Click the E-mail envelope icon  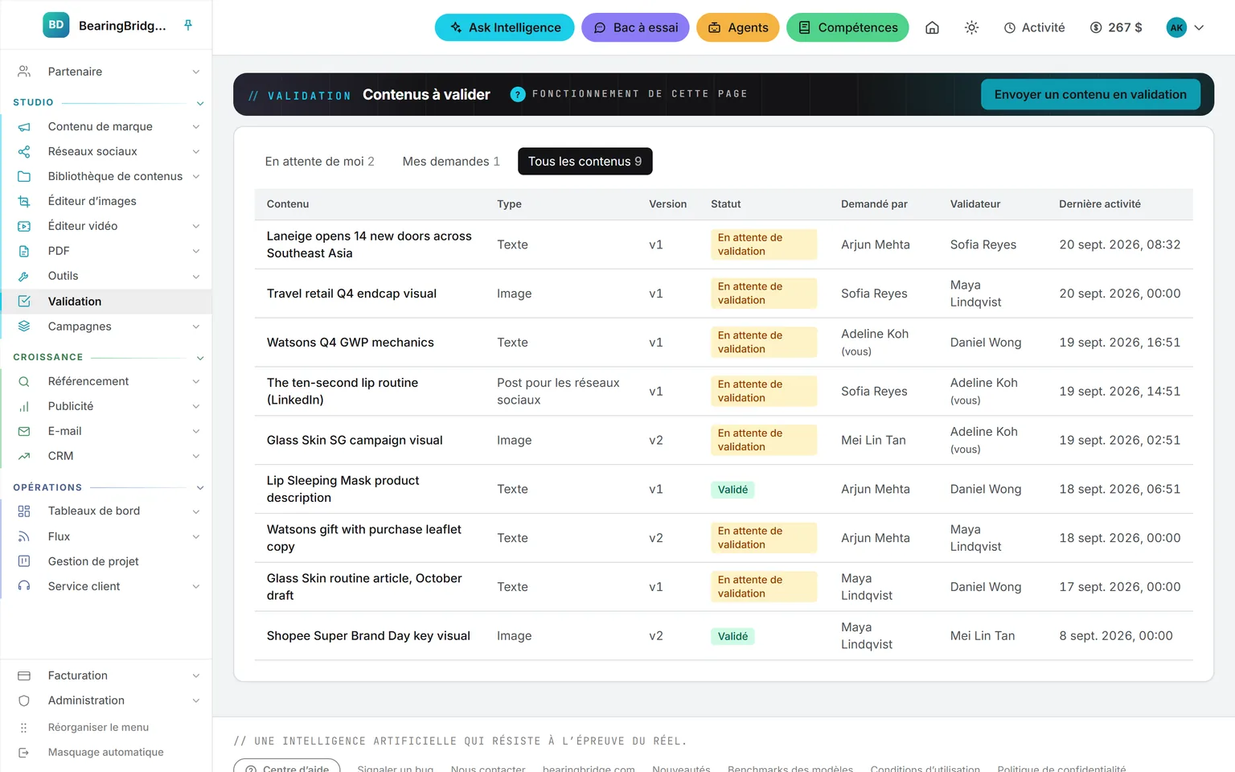click(x=24, y=432)
